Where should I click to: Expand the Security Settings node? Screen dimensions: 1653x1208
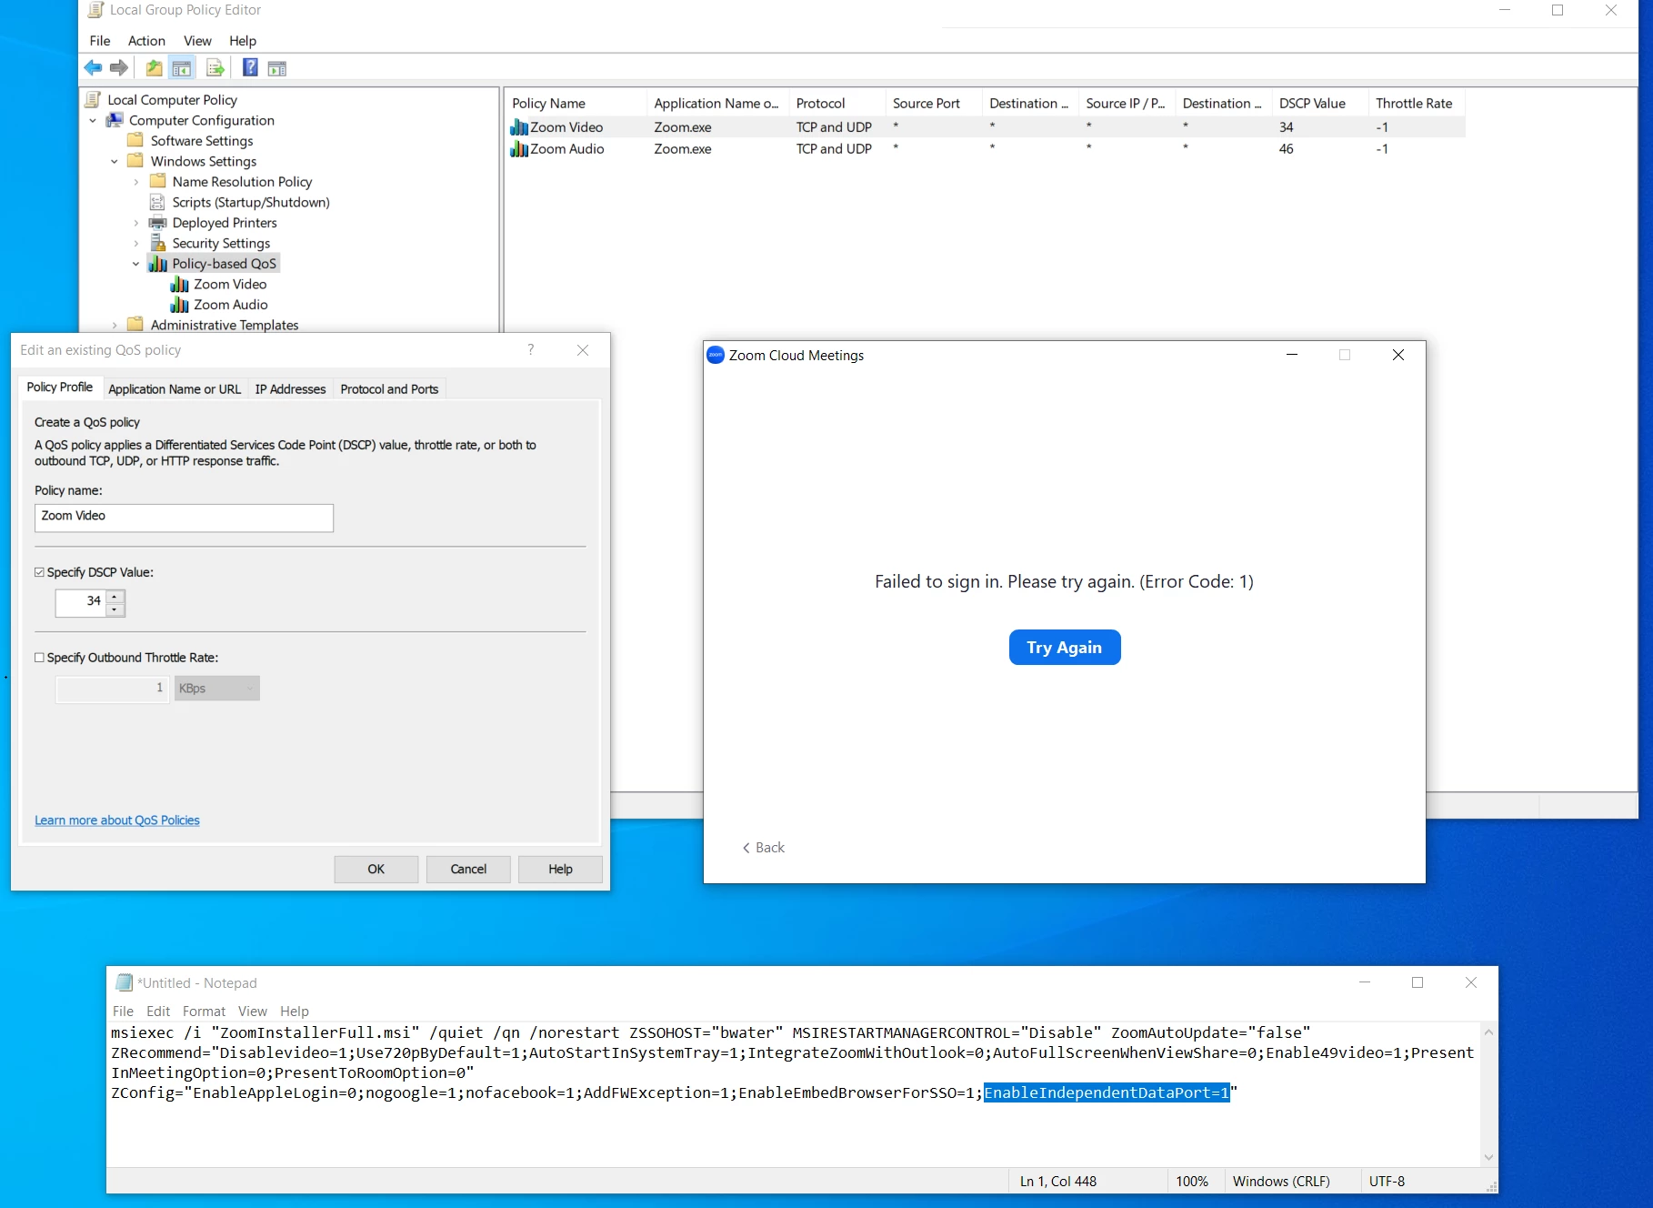tap(136, 243)
